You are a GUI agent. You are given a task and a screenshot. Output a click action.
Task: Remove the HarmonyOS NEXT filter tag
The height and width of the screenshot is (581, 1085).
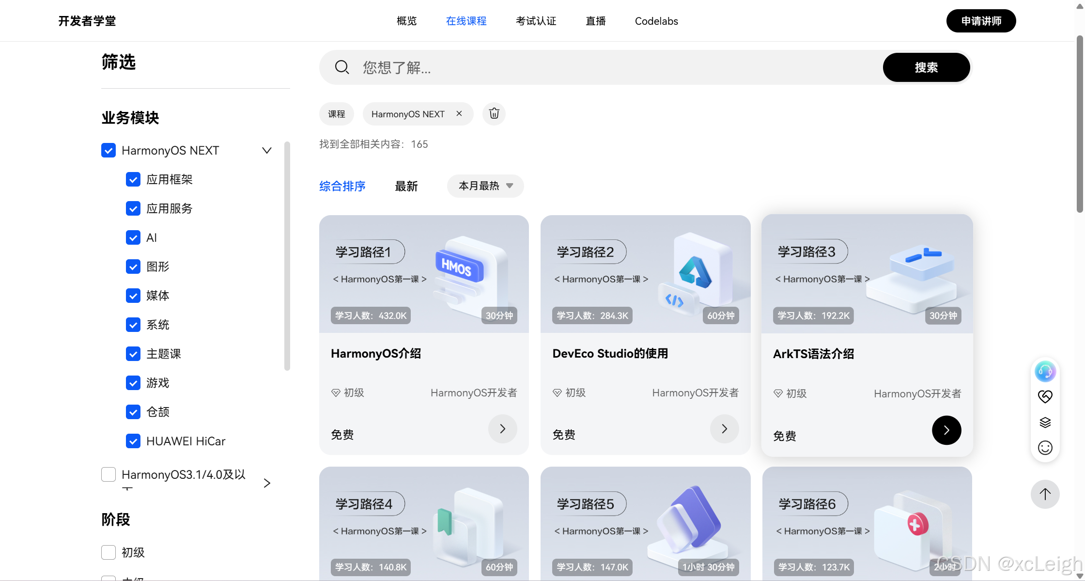tap(459, 113)
